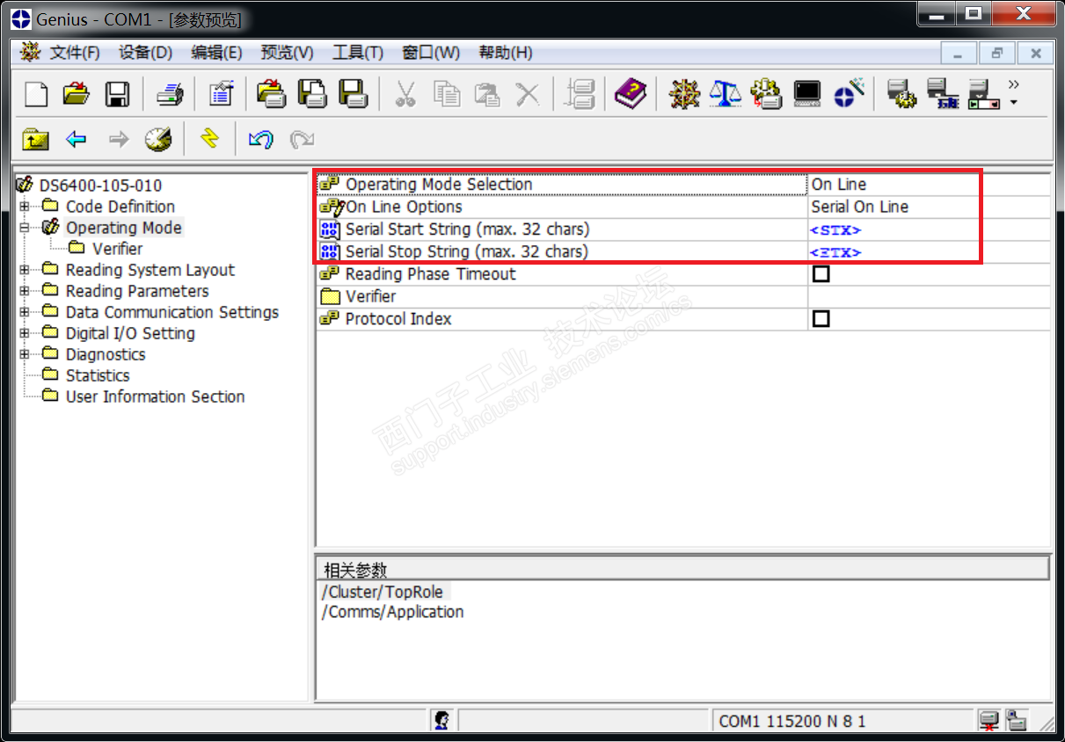Click the Save floppy disk icon
This screenshot has width=1065, height=742.
(x=117, y=93)
